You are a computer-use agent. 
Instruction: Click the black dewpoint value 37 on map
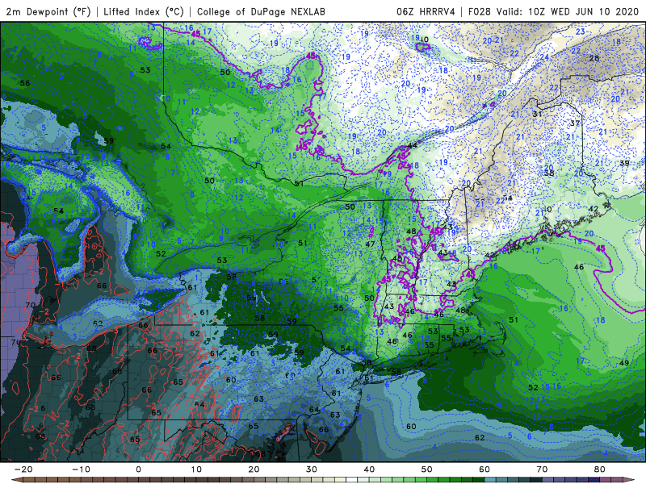(x=575, y=123)
